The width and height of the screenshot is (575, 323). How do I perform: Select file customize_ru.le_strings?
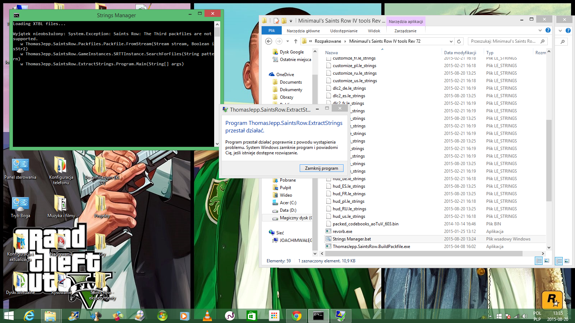tap(355, 73)
